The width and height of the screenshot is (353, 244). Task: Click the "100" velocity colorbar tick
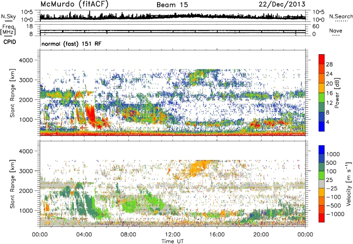[331, 171]
